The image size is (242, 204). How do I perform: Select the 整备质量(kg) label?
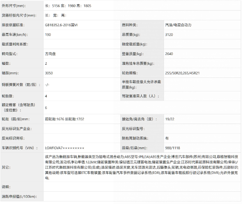(133, 54)
